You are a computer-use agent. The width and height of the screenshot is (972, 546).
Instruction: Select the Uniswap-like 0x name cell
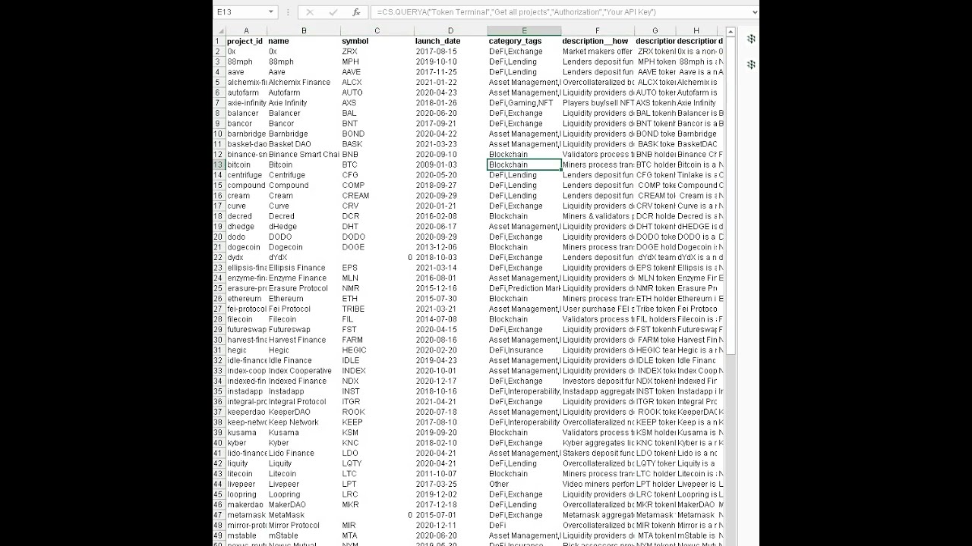tap(304, 52)
